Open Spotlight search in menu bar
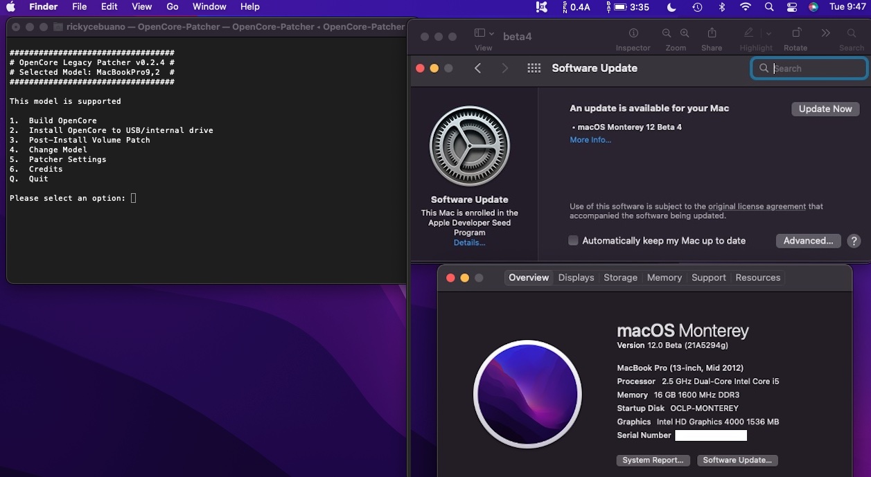 click(769, 7)
